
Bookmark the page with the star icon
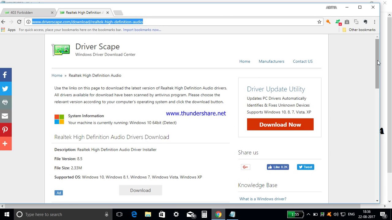(x=319, y=22)
